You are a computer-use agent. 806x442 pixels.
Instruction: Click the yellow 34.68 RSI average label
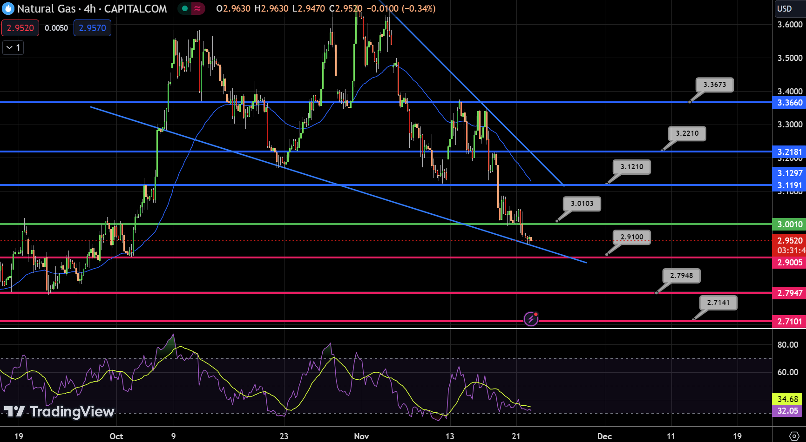tap(788, 399)
